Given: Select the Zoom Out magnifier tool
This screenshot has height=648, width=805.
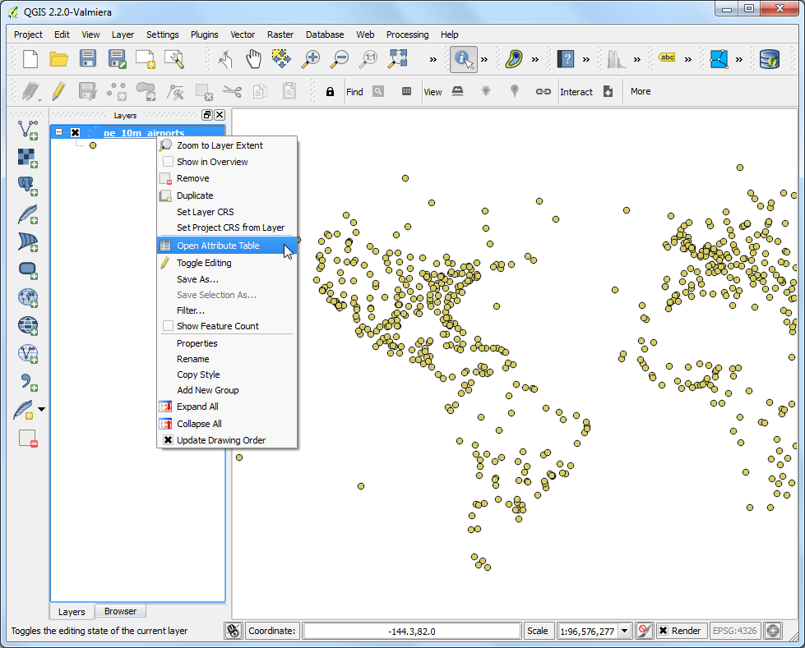Looking at the screenshot, I should click(x=339, y=59).
